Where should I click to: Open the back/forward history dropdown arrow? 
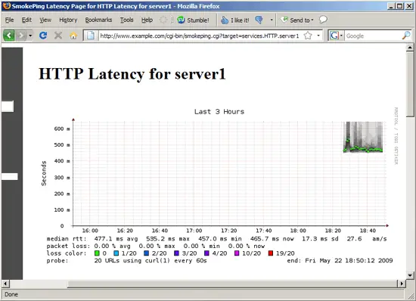click(30, 36)
